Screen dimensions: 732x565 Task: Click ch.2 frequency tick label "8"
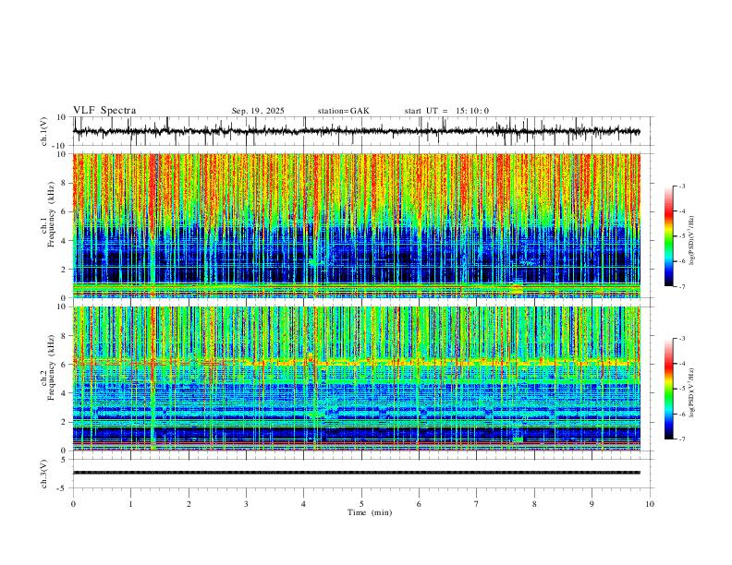point(64,336)
